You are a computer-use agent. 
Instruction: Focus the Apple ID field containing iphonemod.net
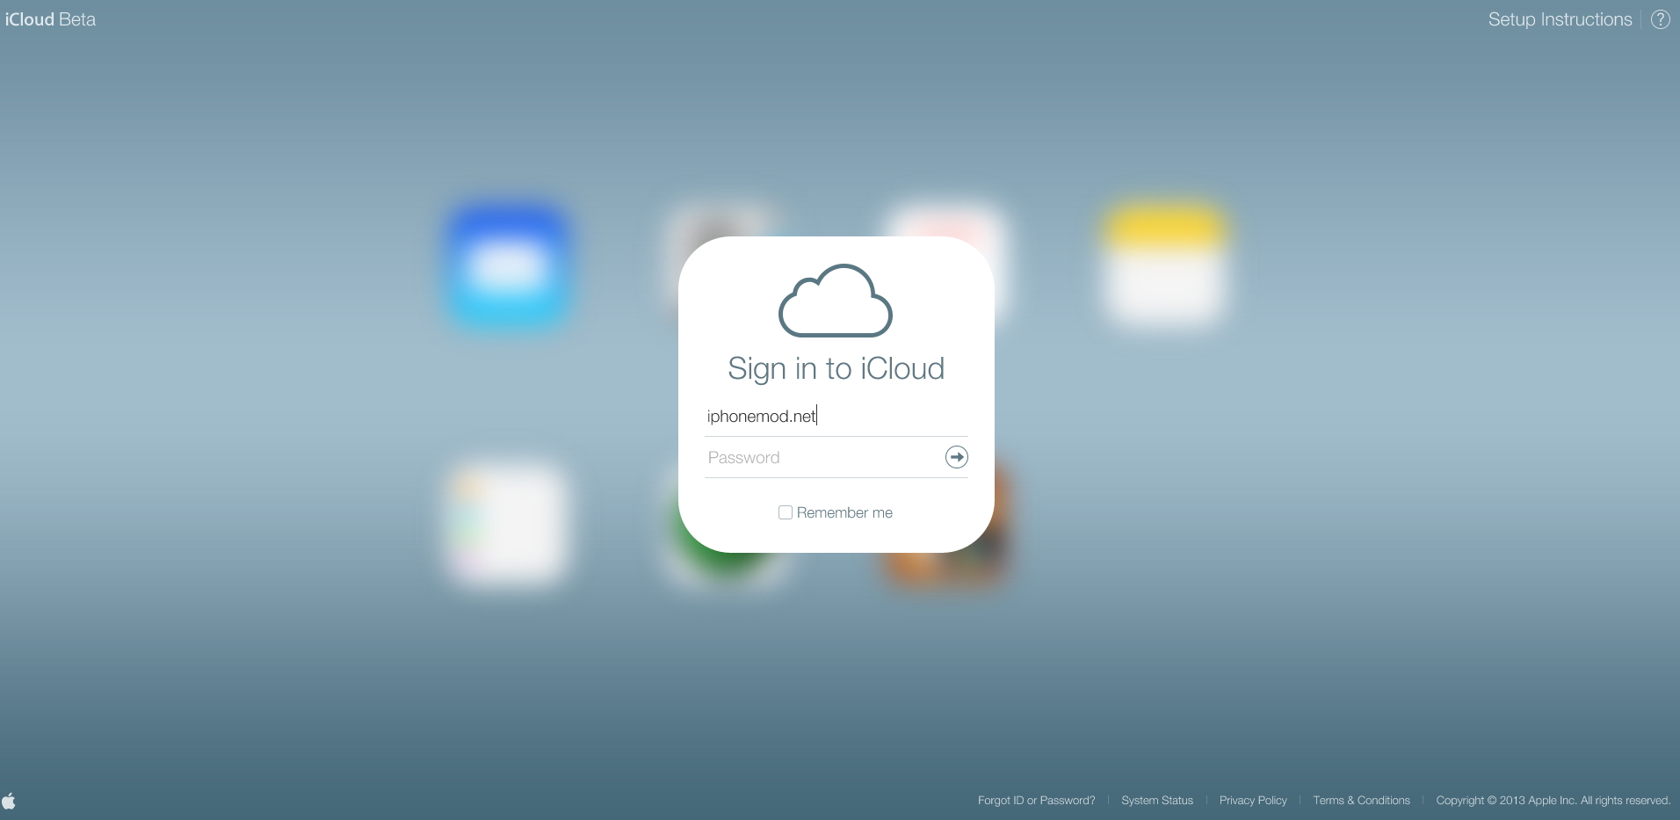click(x=836, y=416)
